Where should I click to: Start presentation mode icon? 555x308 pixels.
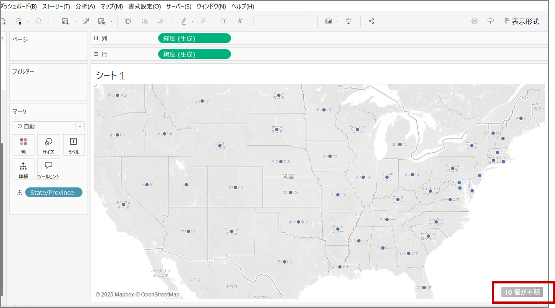coord(349,21)
